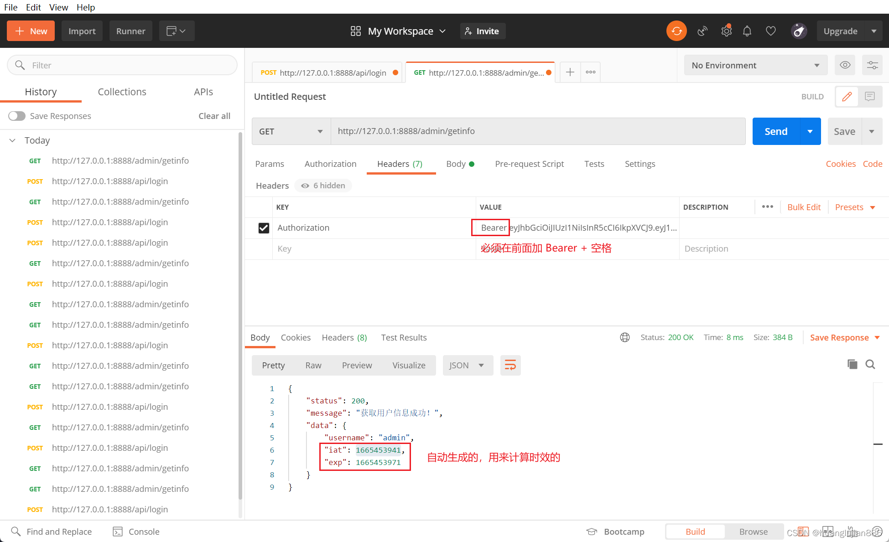Image resolution: width=889 pixels, height=542 pixels.
Task: Add a new request tab with plus
Action: click(570, 72)
